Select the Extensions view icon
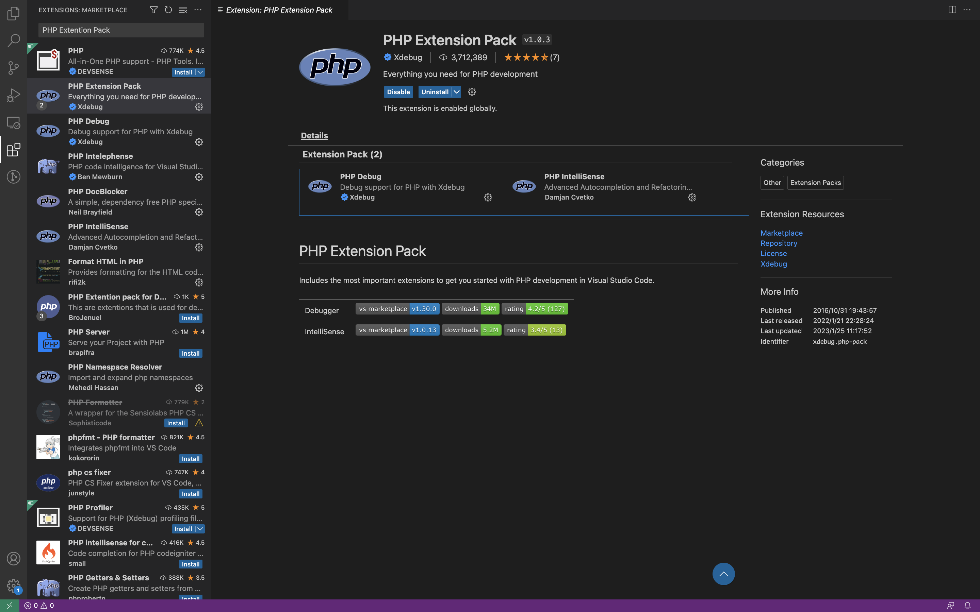 [x=13, y=150]
